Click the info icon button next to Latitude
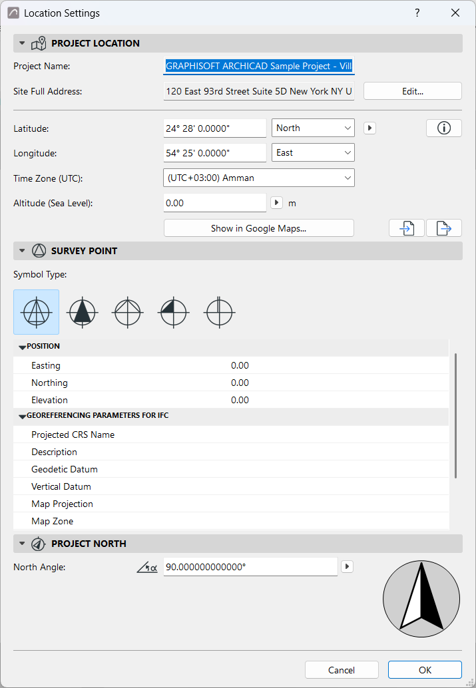476x688 pixels. [444, 128]
